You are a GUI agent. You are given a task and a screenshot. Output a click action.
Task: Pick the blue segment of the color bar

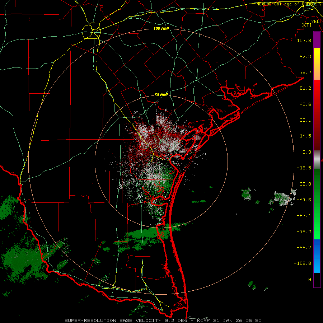coord(317,256)
